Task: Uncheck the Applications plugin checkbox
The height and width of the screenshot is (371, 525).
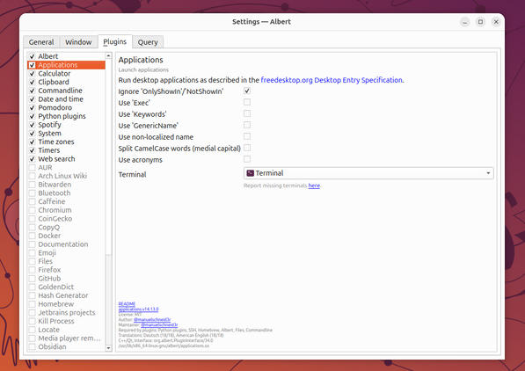Action: tap(33, 65)
